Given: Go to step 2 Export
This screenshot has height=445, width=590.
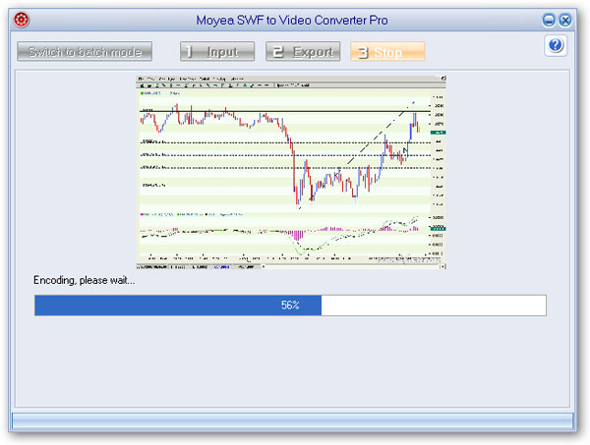Looking at the screenshot, I should [303, 51].
